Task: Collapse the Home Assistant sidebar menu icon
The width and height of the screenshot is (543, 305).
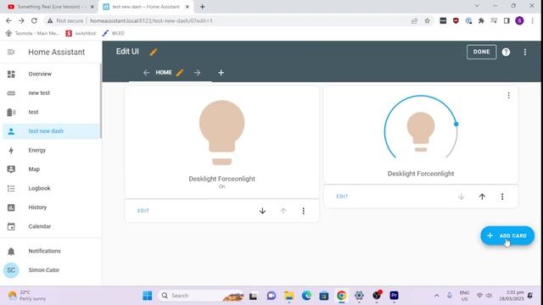Action: [11, 52]
